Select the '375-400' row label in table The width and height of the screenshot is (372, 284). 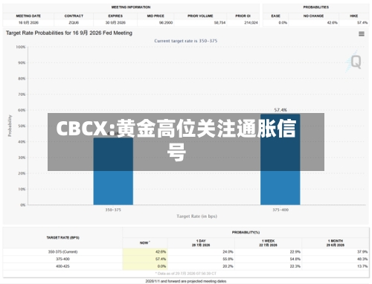tap(62, 259)
